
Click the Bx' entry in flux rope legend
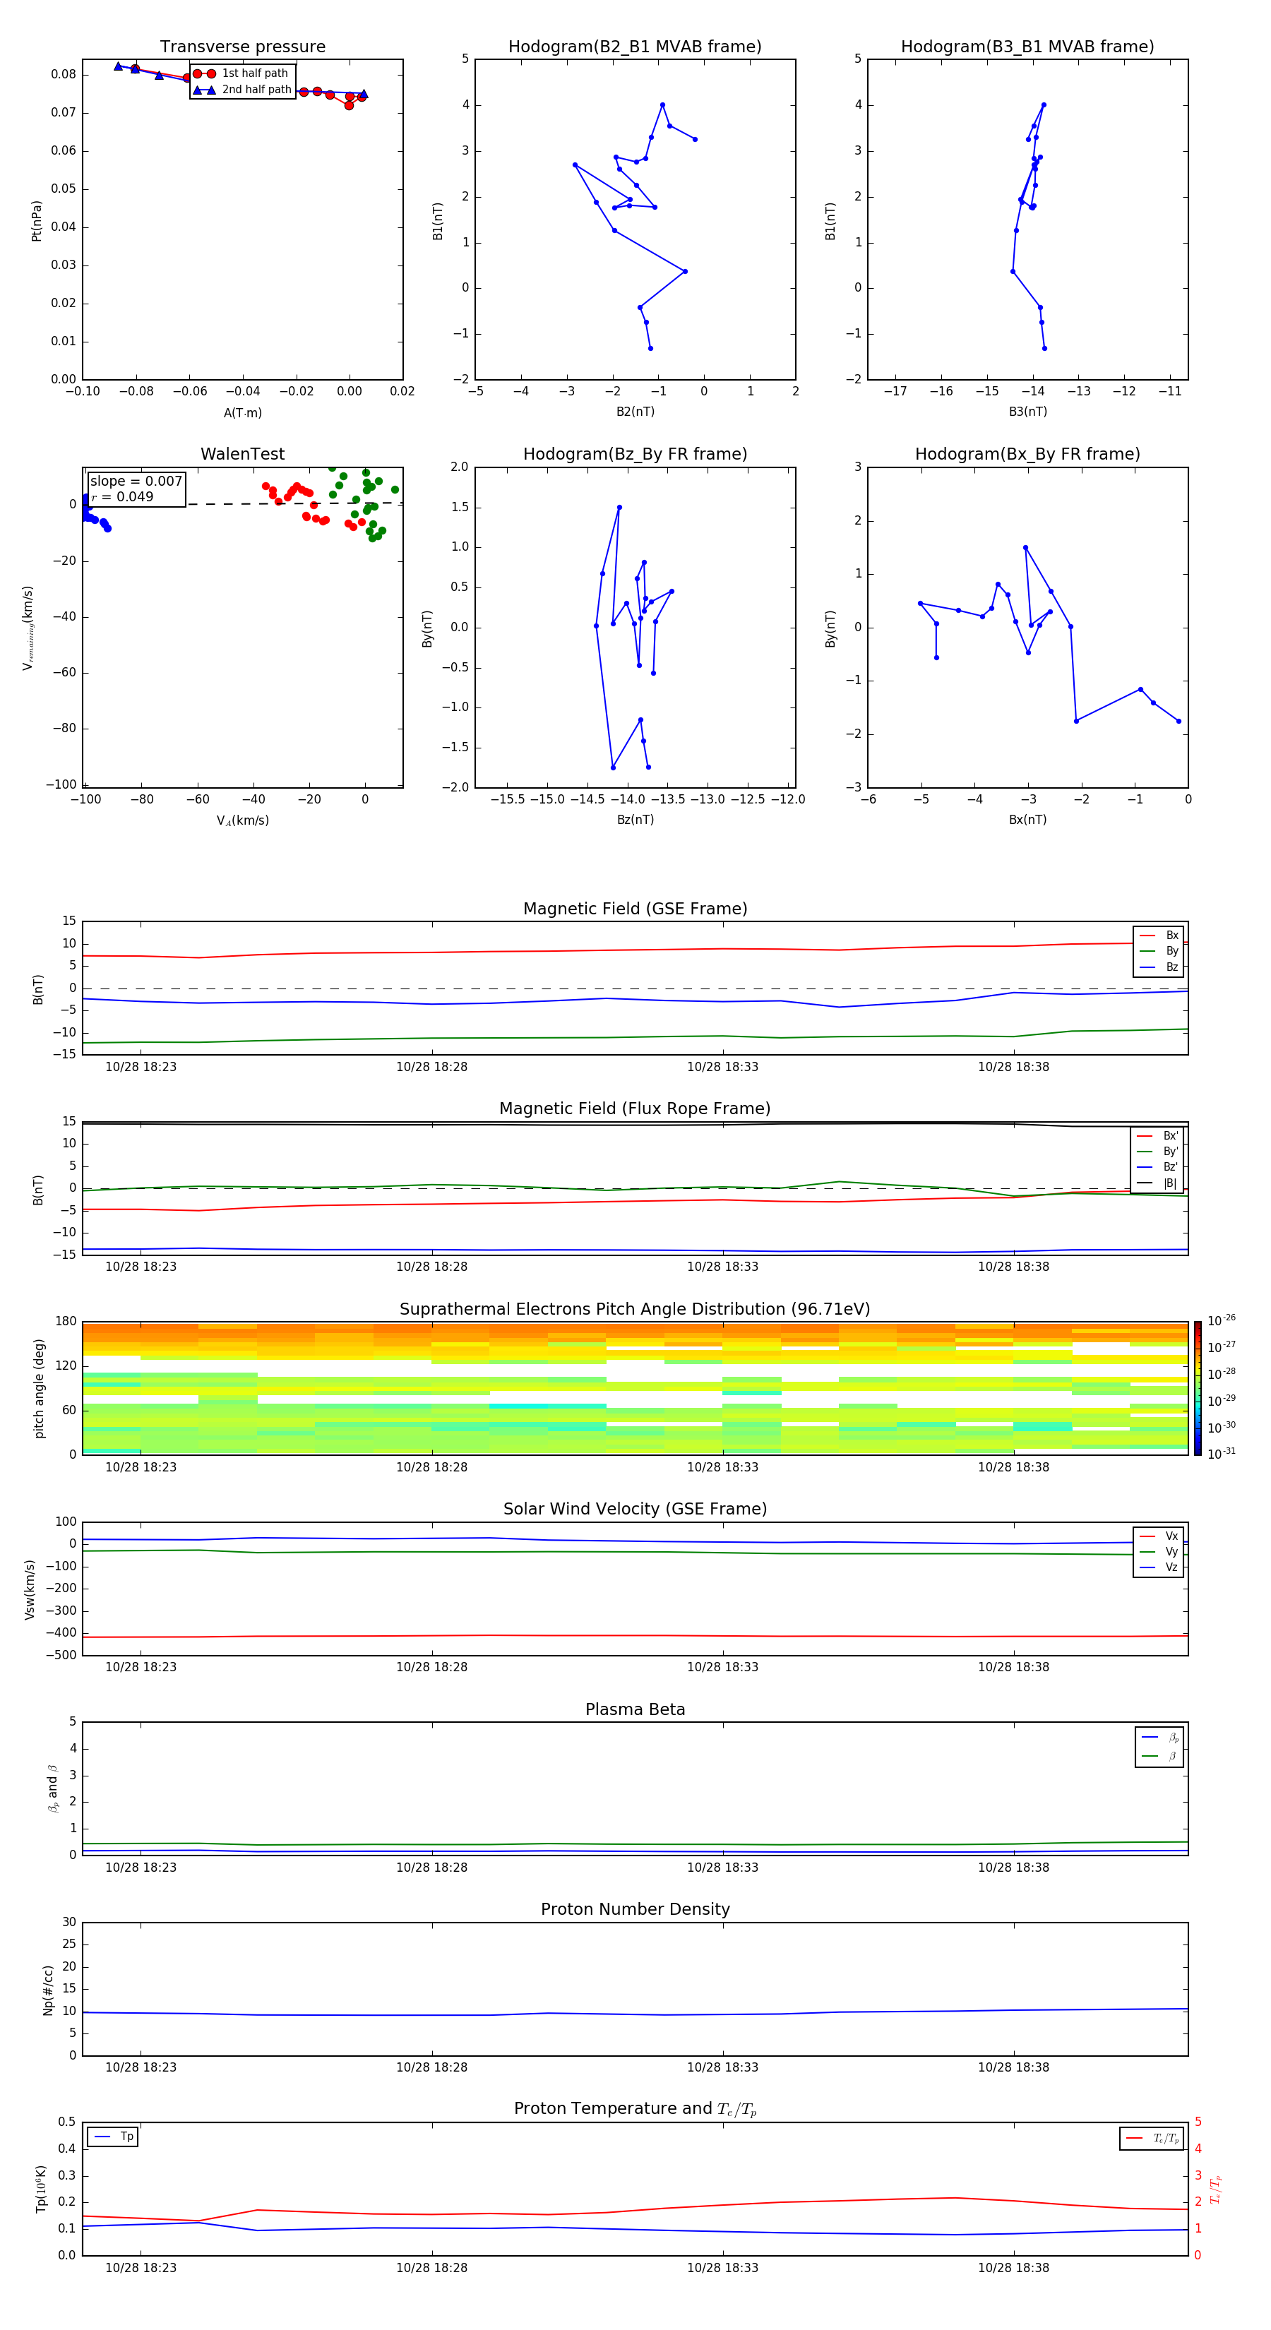pos(1157,1136)
